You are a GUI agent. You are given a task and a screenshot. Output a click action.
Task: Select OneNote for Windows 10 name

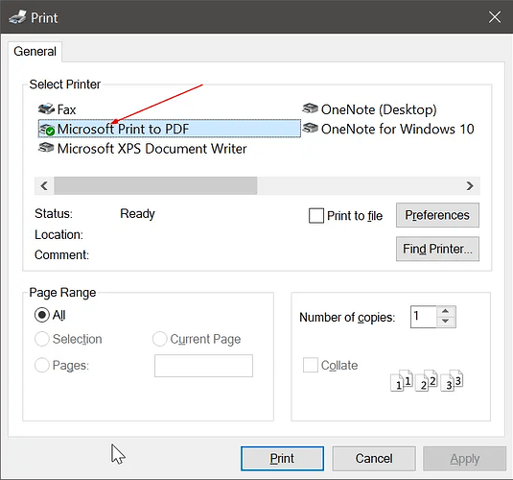pos(398,129)
